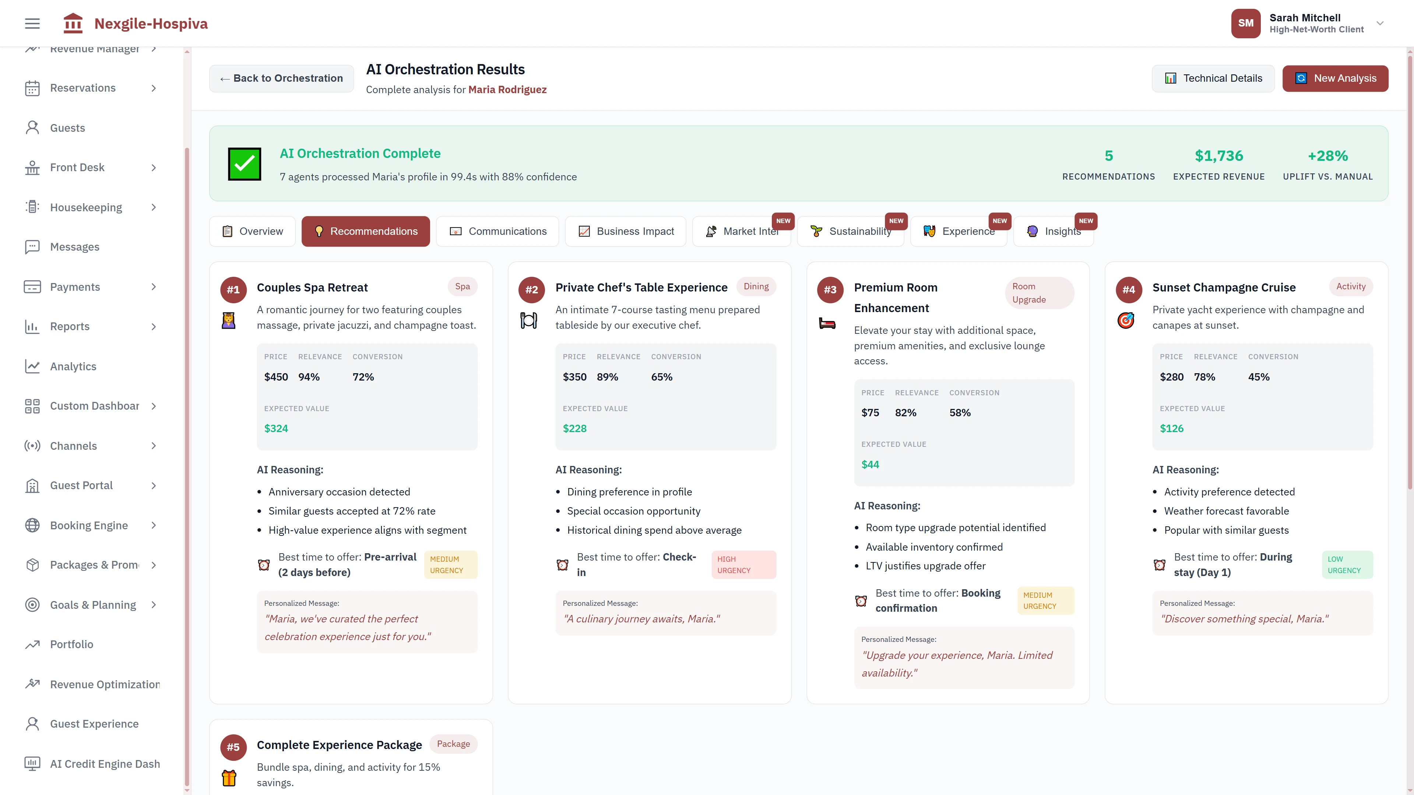Click the Nexgile-Hospiva bank logo
1414x795 pixels.
click(73, 23)
